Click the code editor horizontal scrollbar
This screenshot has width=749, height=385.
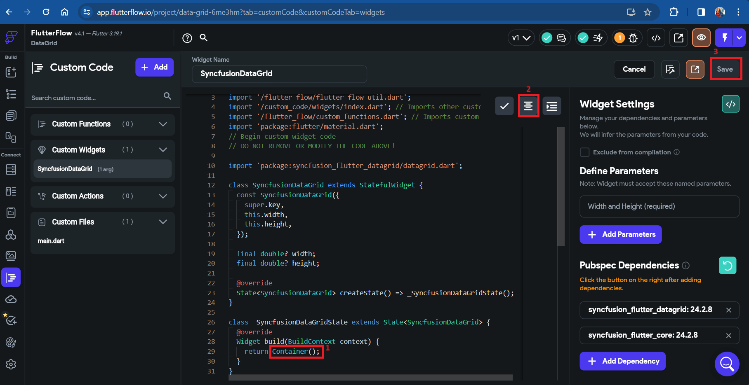[370, 378]
